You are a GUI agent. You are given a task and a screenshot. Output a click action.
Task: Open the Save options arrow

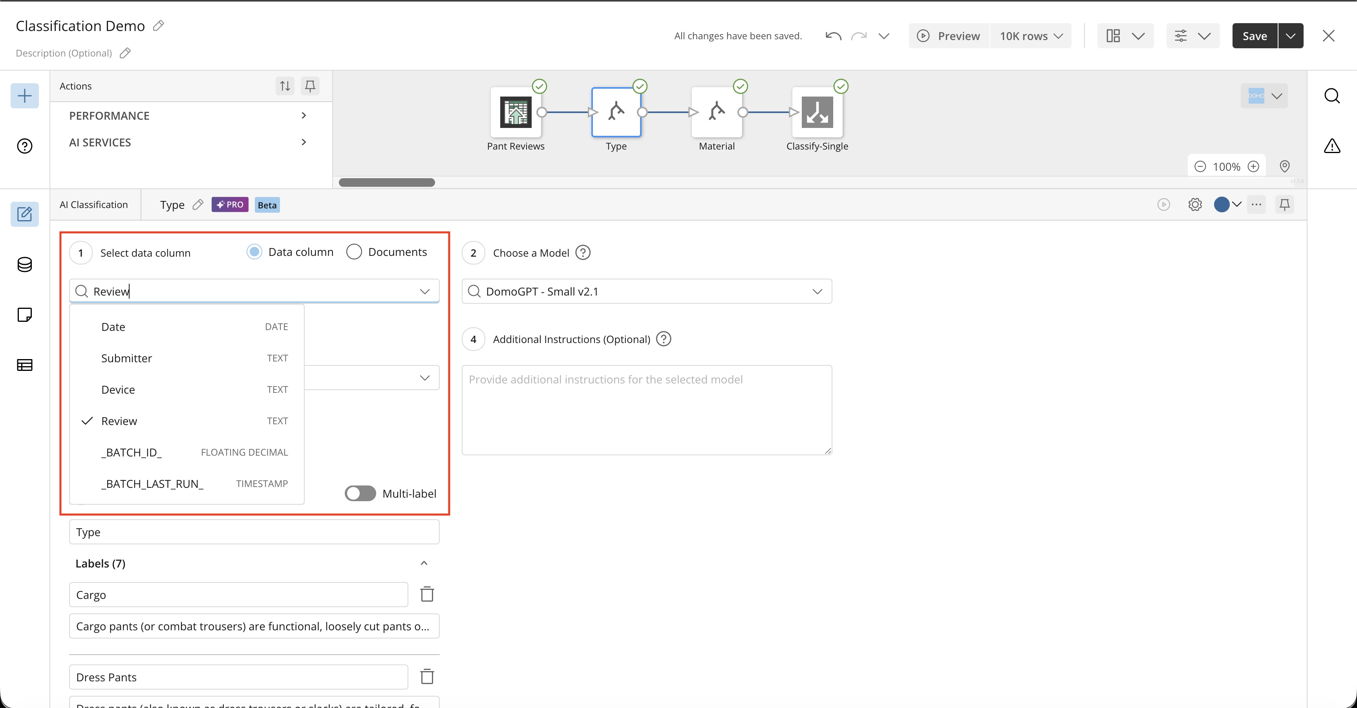(x=1291, y=36)
